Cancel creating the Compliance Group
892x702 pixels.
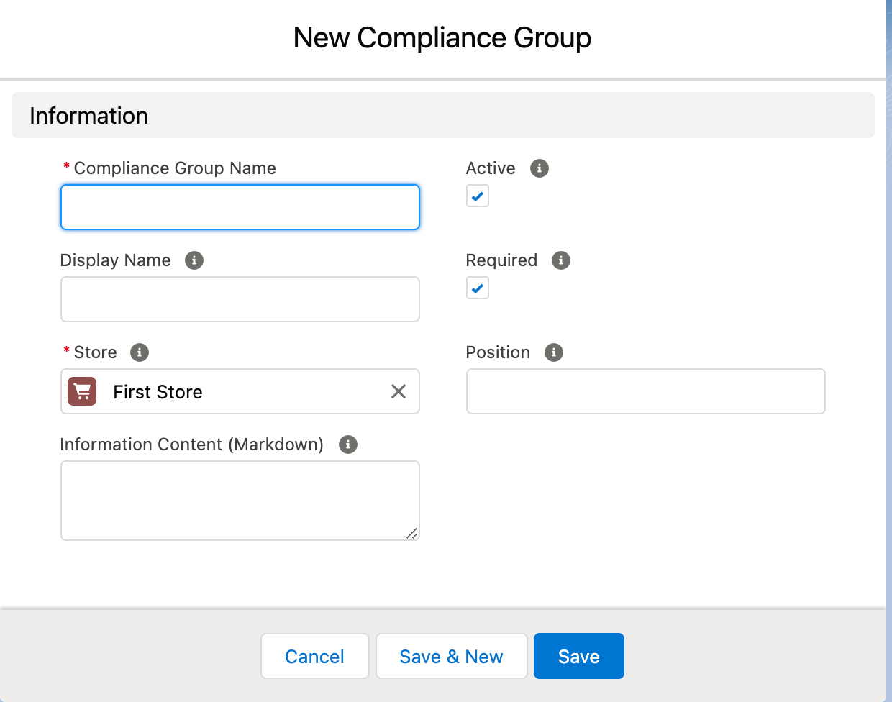[314, 655]
